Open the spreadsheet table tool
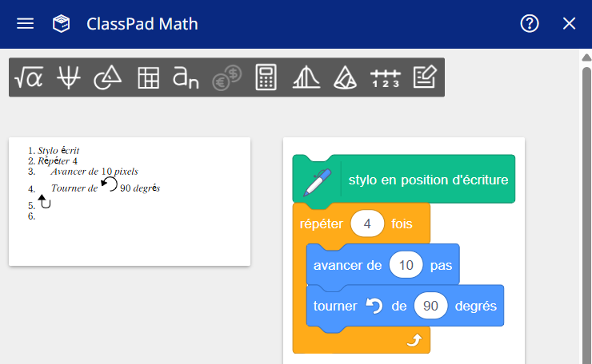The height and width of the screenshot is (364, 592). tap(148, 77)
